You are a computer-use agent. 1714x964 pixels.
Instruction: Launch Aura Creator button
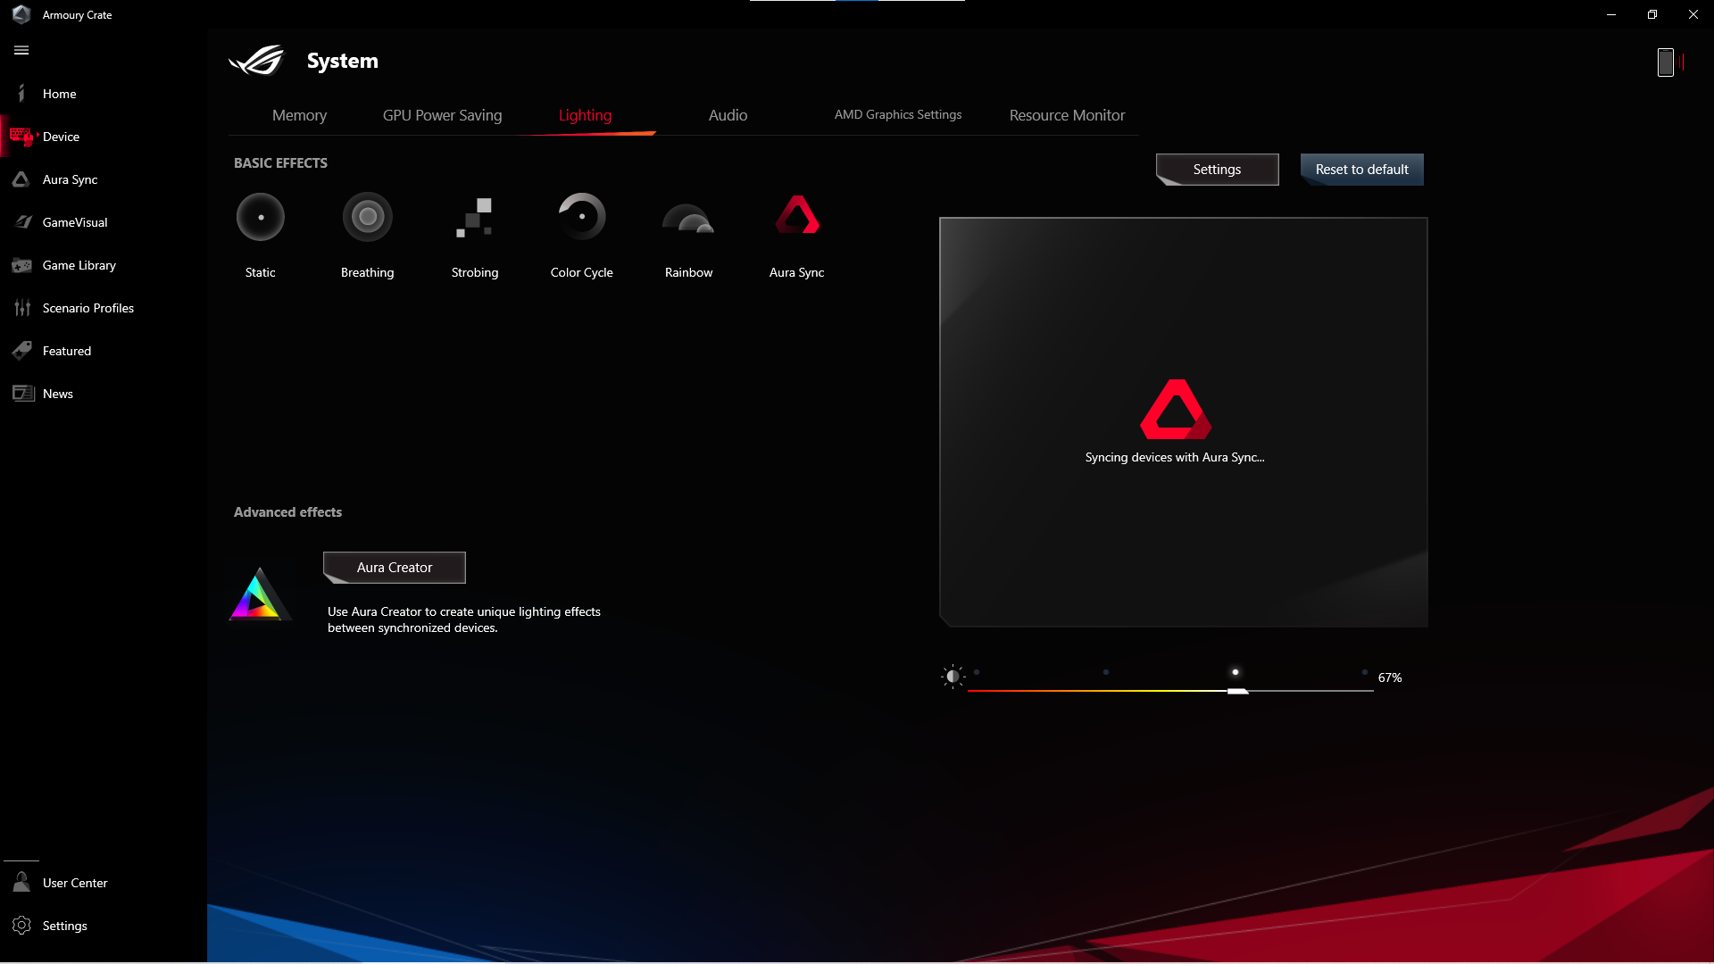(394, 568)
